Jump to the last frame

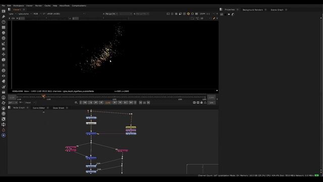click(x=131, y=103)
